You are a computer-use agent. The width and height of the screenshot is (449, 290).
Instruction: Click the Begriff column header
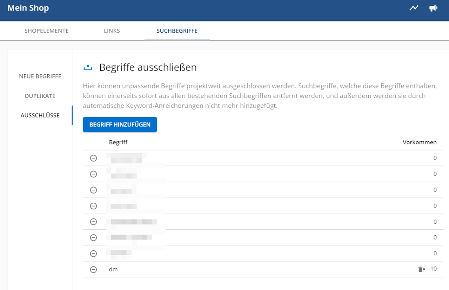[x=118, y=142]
